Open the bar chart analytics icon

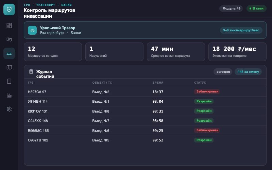9,95
